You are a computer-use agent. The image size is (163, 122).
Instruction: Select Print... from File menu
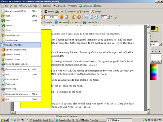pos(21,75)
